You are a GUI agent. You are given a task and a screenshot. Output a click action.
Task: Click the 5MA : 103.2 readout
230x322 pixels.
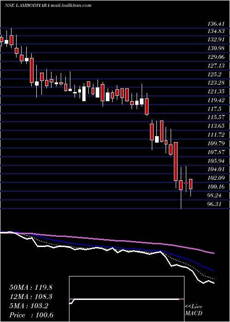pyautogui.click(x=29, y=306)
